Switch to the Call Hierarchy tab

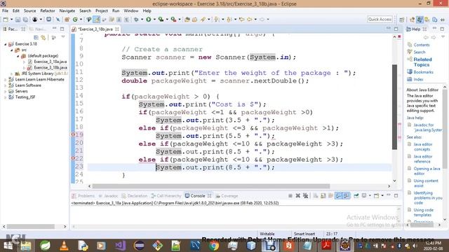166,196
